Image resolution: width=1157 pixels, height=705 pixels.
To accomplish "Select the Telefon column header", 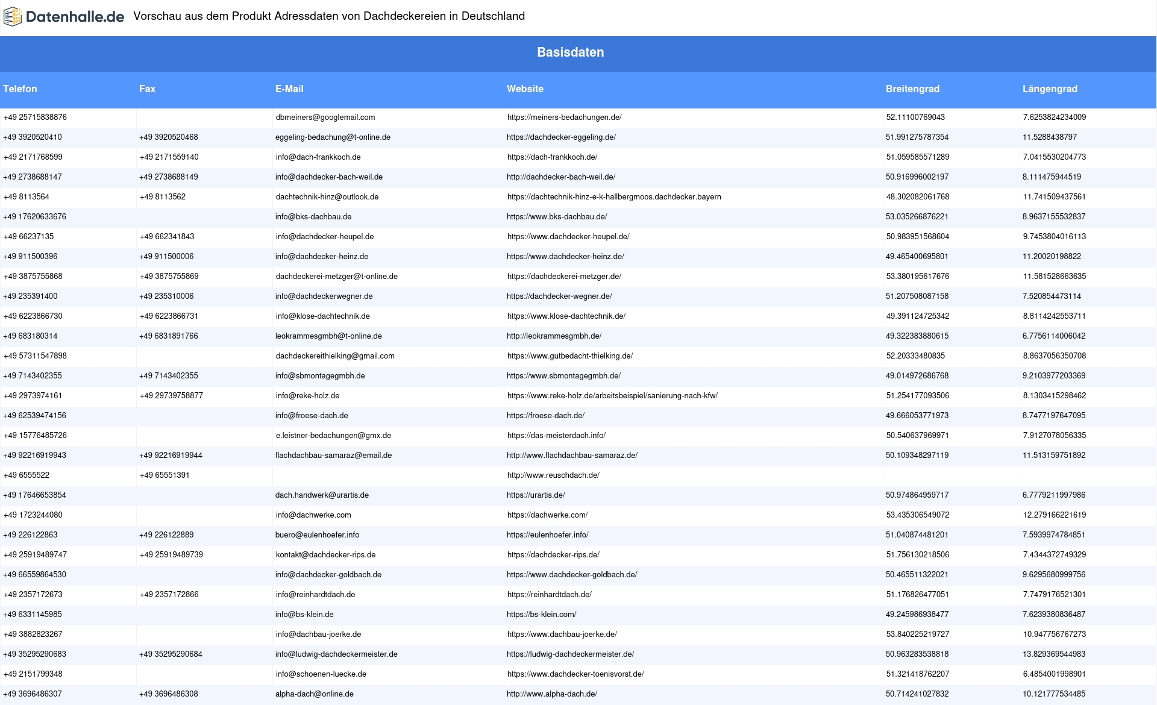I will click(x=20, y=89).
